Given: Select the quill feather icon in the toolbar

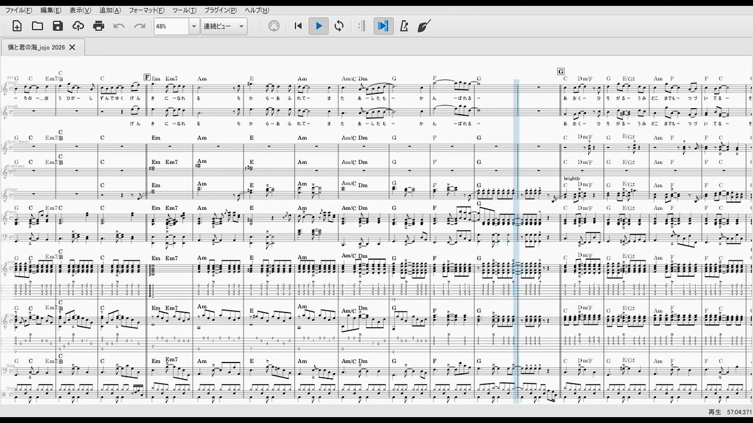Looking at the screenshot, I should click(424, 26).
